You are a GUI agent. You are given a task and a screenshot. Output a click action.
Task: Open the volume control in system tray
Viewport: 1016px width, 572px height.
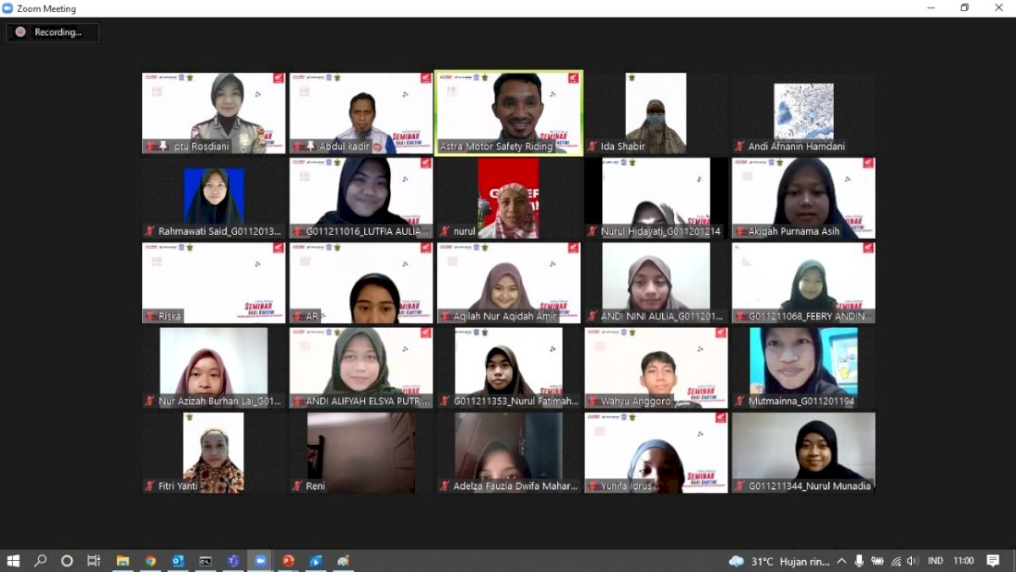point(912,561)
